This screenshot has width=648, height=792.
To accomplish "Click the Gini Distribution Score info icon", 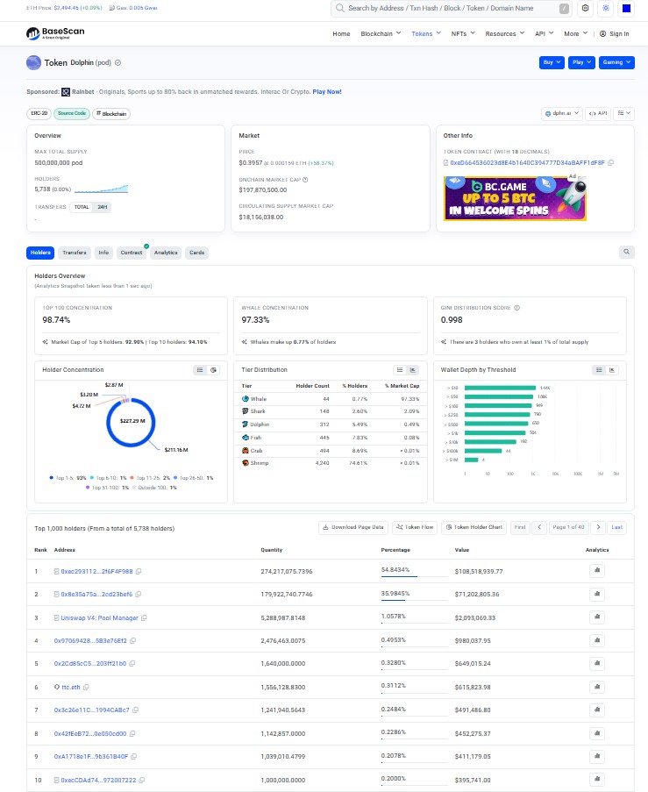I will 516,308.
